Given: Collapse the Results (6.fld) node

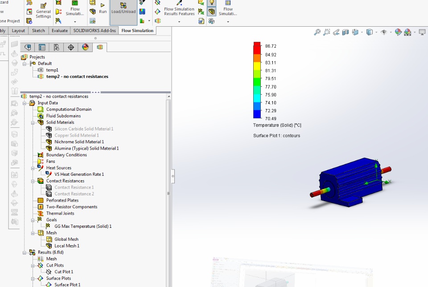Looking at the screenshot, I should click(25, 253).
